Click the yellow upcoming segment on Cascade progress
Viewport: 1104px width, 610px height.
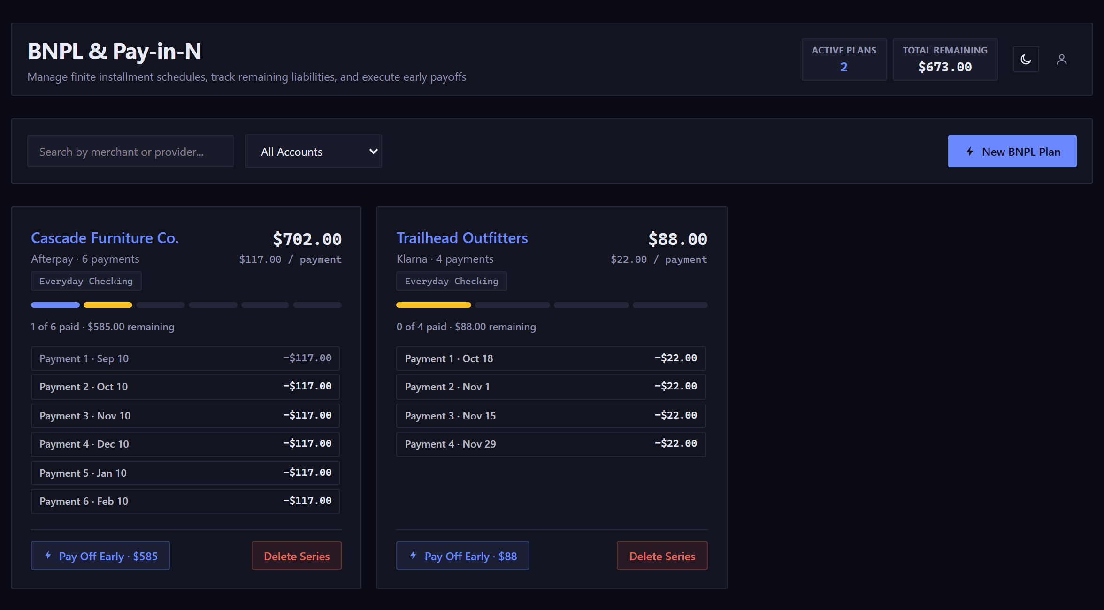(x=108, y=305)
